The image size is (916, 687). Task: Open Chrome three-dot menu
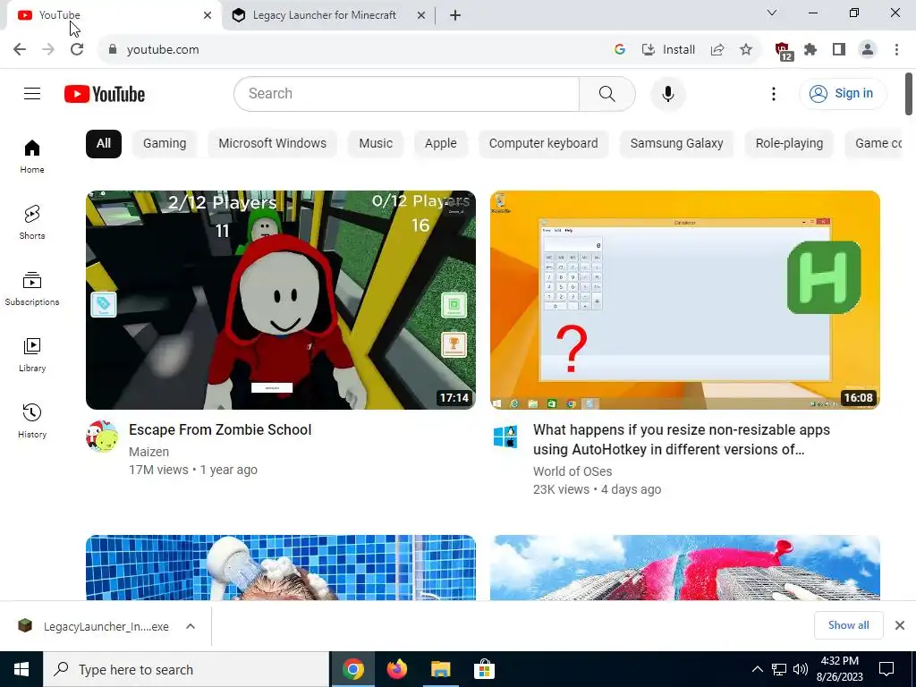click(896, 50)
